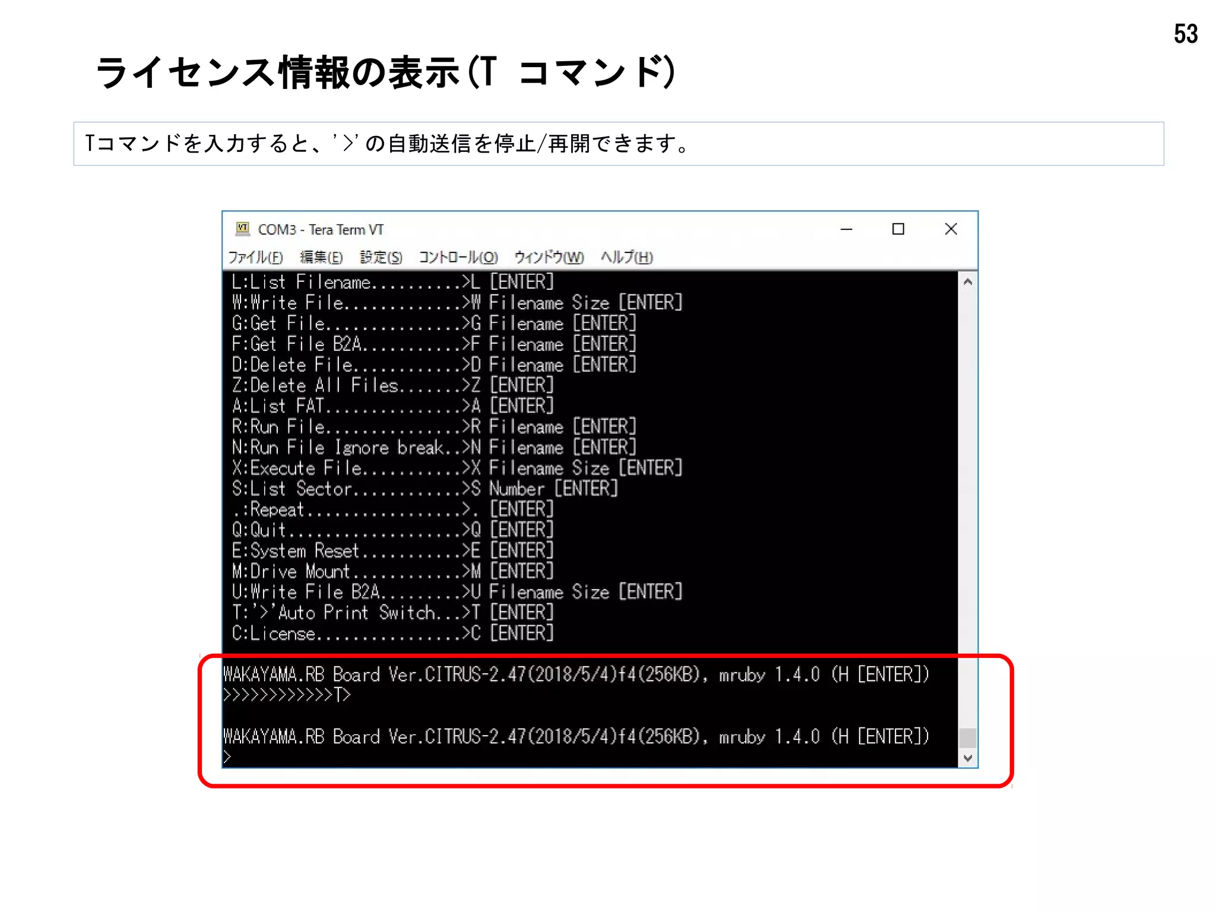The image size is (1216, 912).
Task: Click the 'A:List FAT' terminal line
Action: coord(392,406)
